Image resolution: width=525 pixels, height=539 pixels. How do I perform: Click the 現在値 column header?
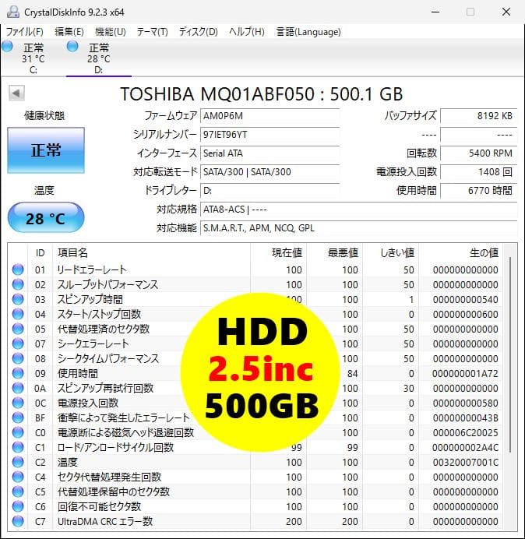(279, 252)
